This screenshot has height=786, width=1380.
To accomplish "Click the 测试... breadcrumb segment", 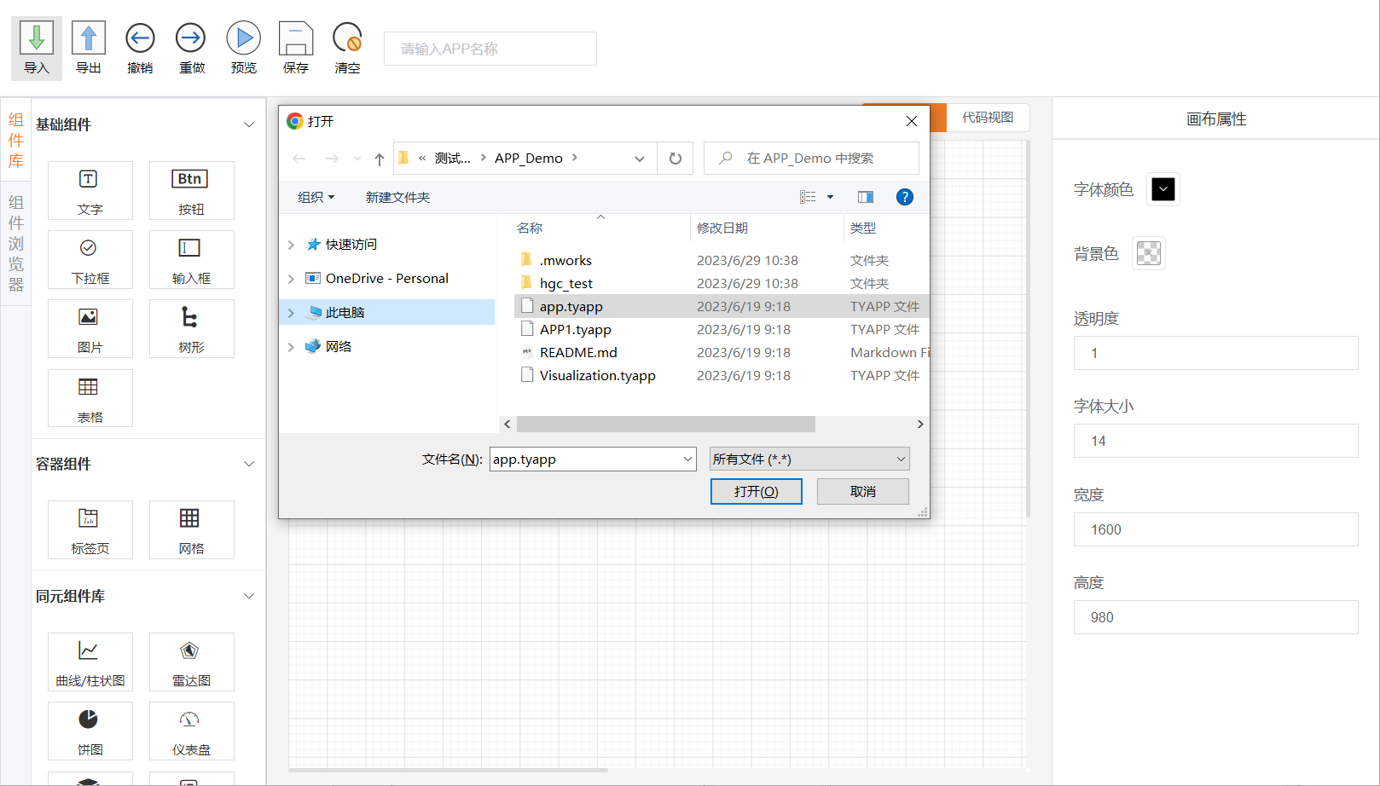I will coord(452,158).
